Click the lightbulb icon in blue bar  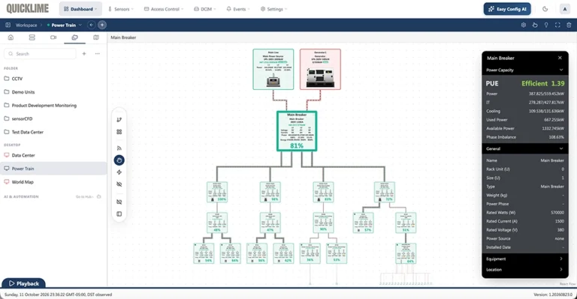(x=546, y=25)
